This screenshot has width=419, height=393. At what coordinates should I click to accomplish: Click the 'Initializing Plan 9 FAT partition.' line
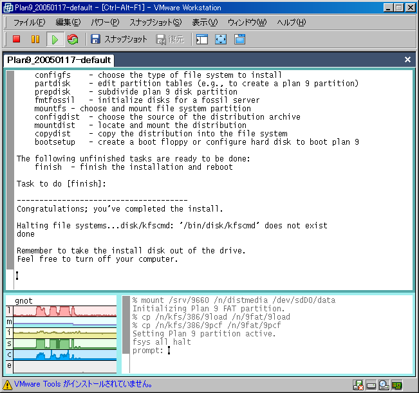click(x=209, y=309)
